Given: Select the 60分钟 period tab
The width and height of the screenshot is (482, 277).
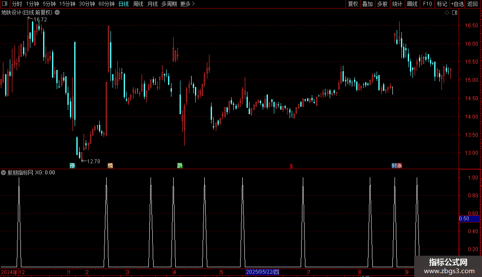Looking at the screenshot, I should (x=106, y=4).
